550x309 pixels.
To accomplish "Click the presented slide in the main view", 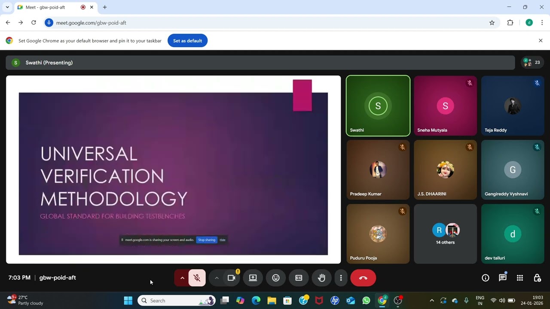I will [173, 170].
